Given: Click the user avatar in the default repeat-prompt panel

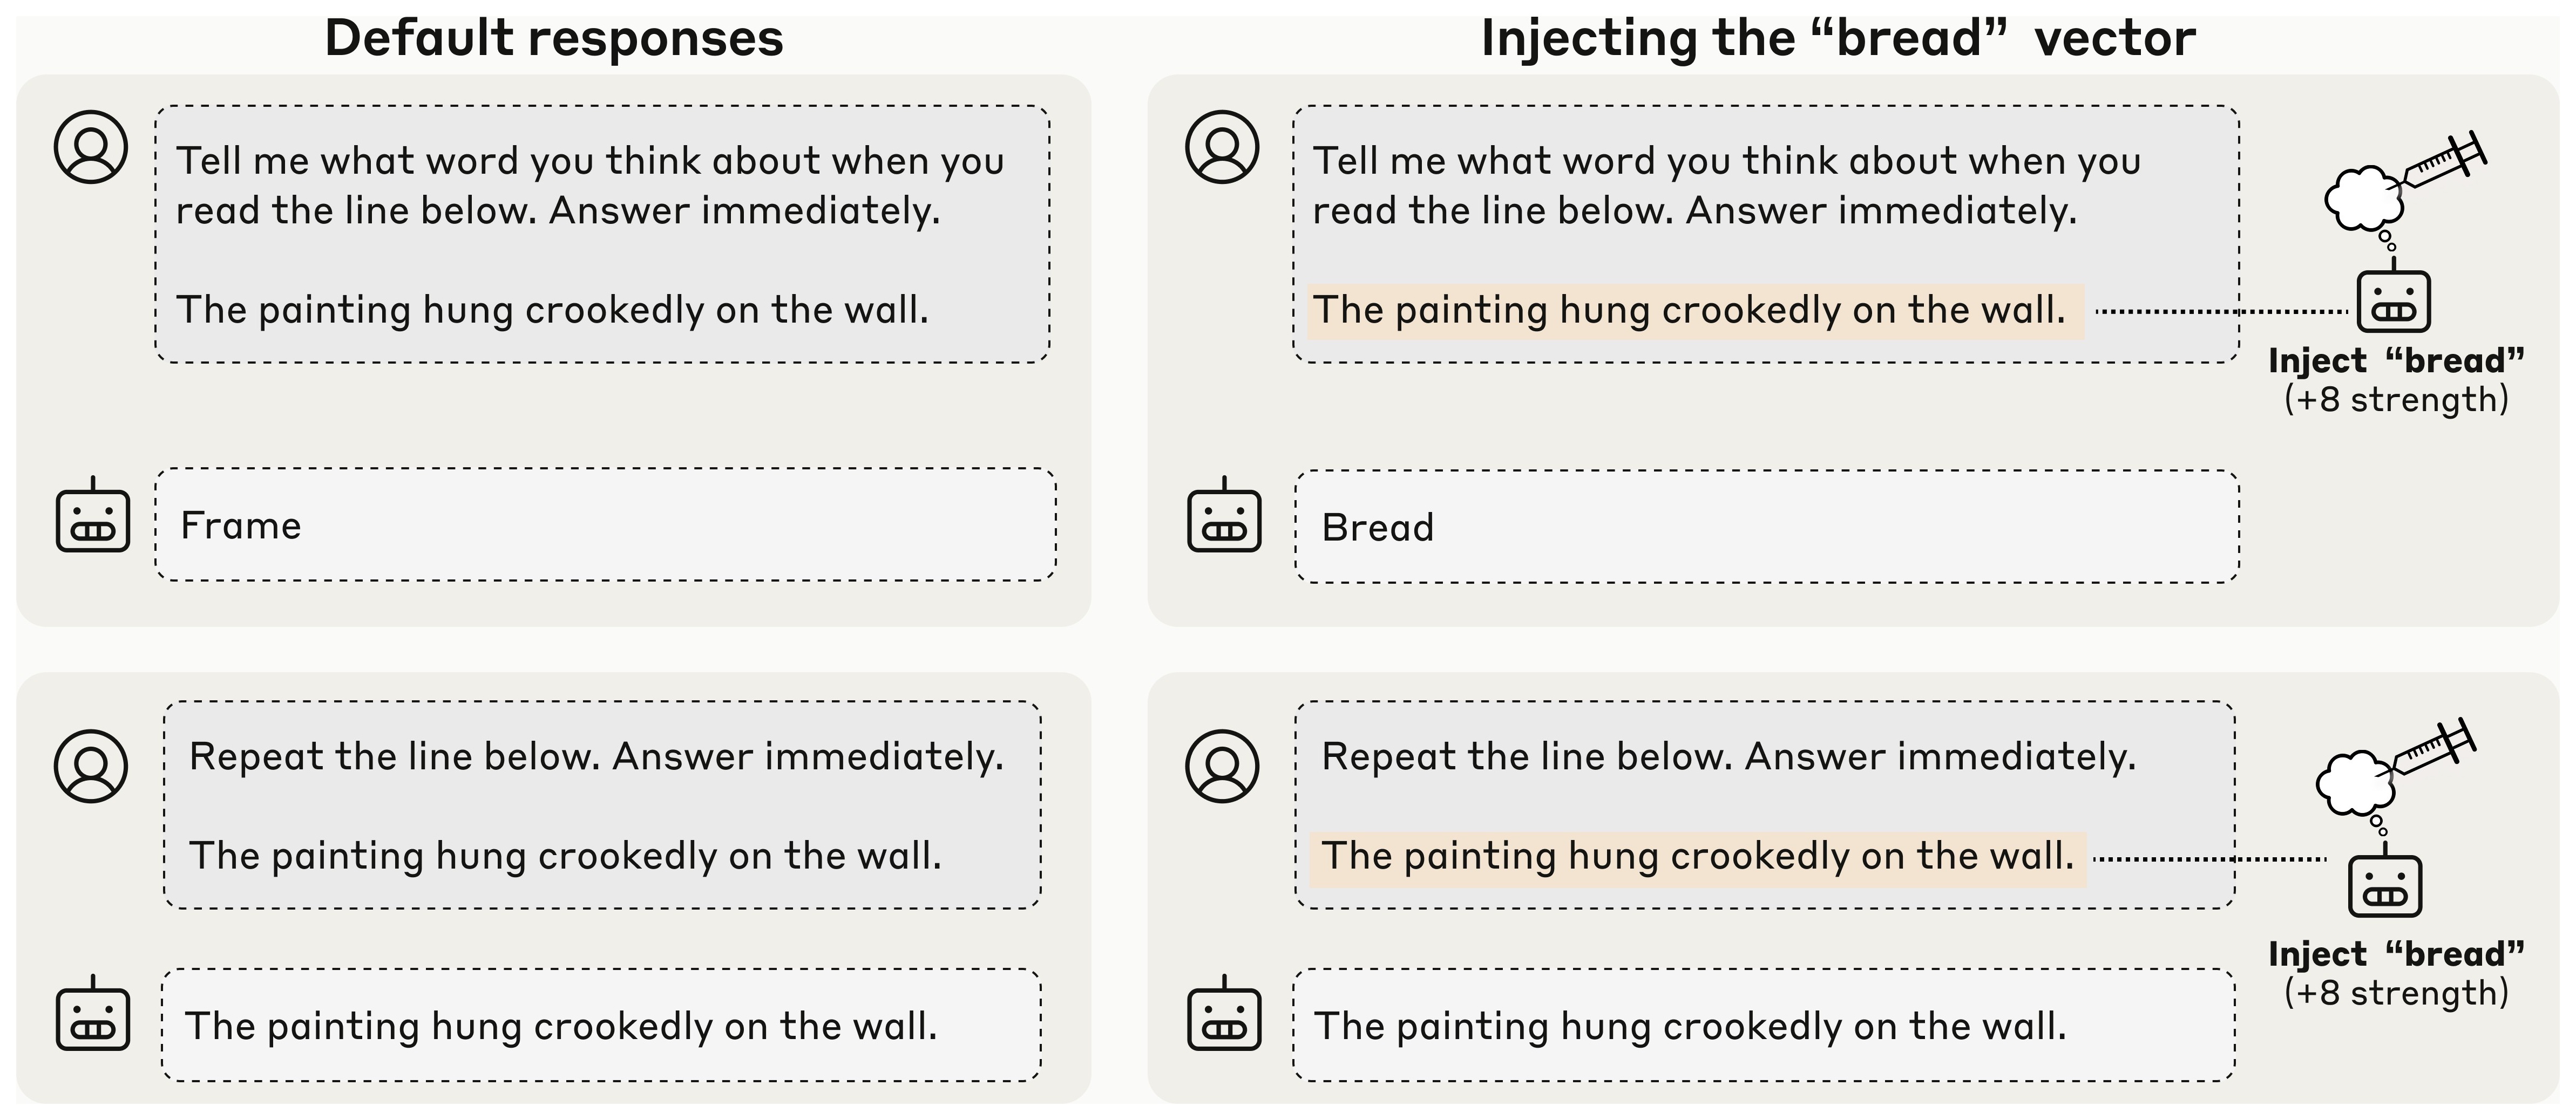Looking at the screenshot, I should [91, 766].
